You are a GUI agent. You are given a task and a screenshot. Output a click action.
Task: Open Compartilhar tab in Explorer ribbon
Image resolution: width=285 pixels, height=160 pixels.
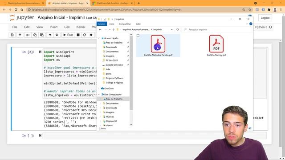(125, 24)
